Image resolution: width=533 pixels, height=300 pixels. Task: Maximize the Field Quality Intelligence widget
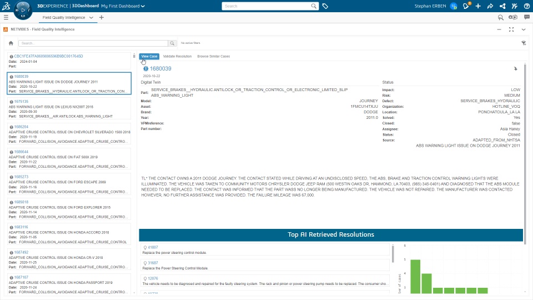coord(511,29)
